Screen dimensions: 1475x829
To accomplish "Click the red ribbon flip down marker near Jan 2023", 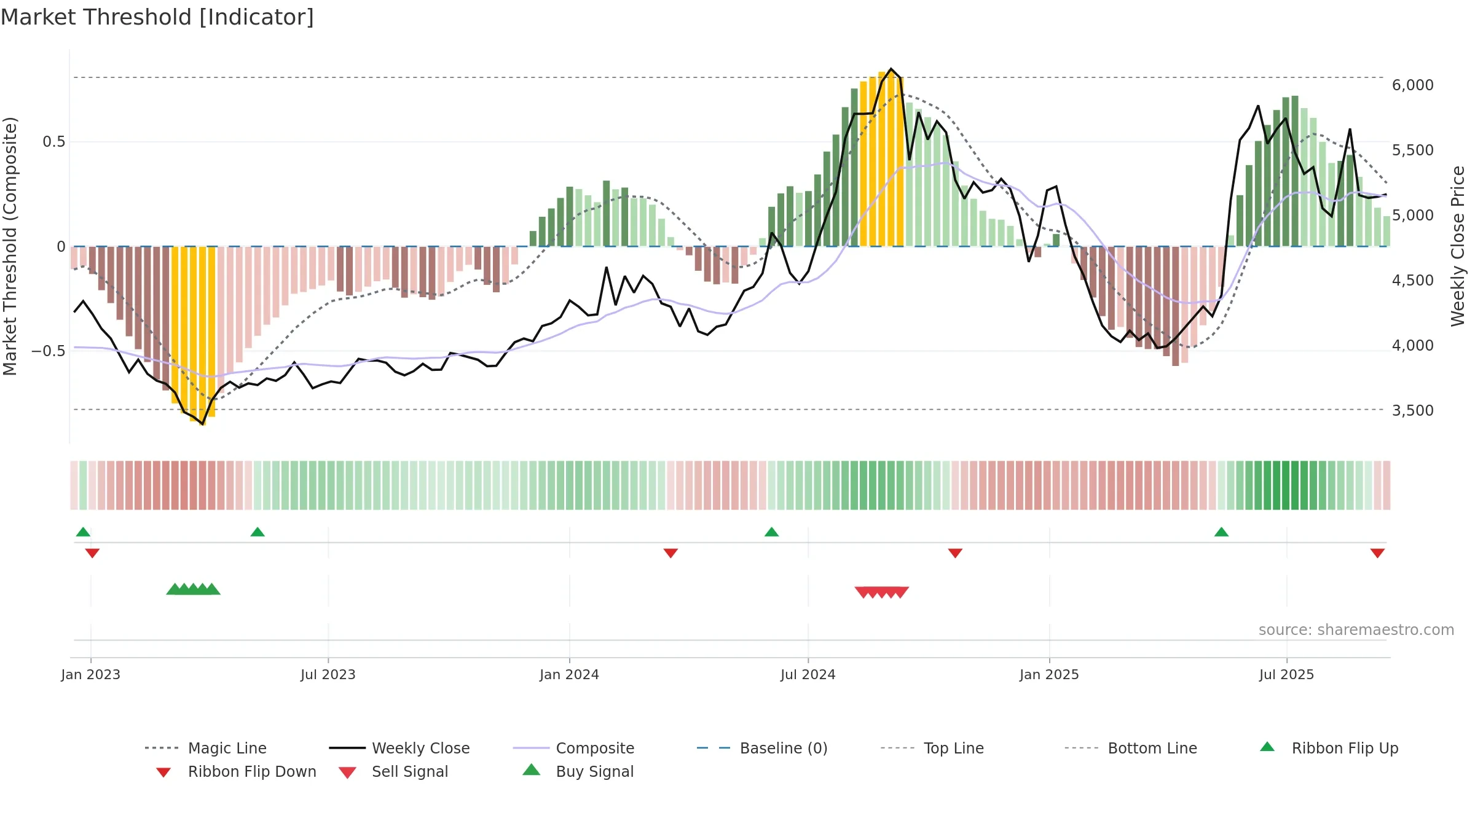I will point(92,553).
